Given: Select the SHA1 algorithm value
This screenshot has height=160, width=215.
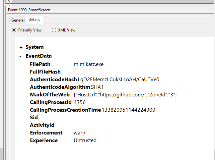Looking at the screenshot, I should click(97, 87).
